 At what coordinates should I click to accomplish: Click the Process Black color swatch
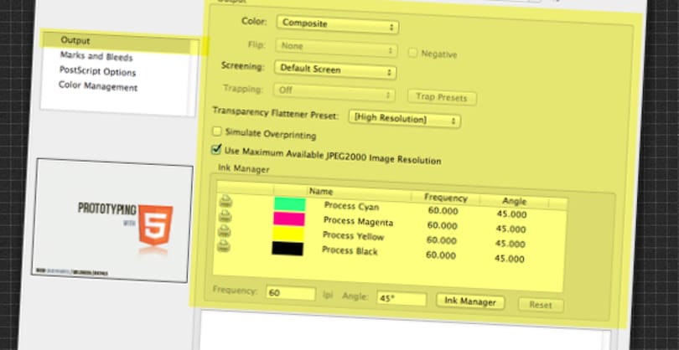click(288, 249)
